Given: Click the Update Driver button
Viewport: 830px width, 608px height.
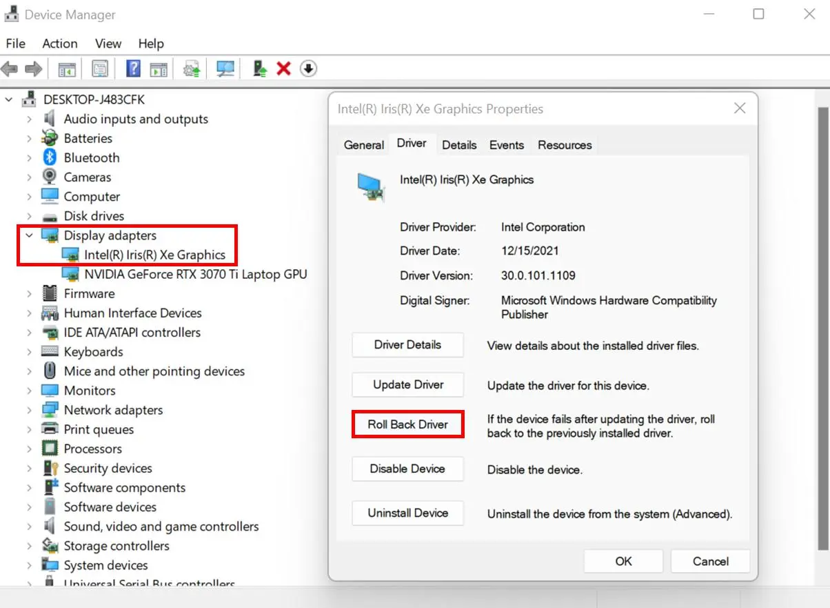Looking at the screenshot, I should (408, 384).
